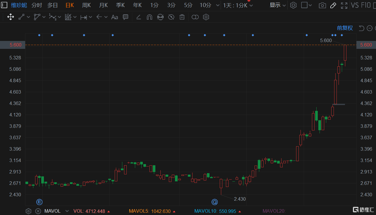Click the VOL: 4712.448 value
The width and height of the screenshot is (376, 215).
(x=89, y=211)
